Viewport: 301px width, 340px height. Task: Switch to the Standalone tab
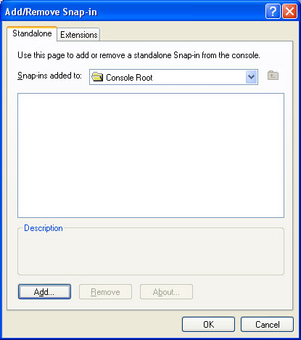tap(32, 33)
